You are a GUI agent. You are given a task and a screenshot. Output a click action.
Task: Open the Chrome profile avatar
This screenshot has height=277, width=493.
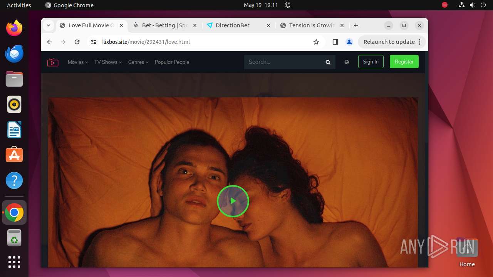349,42
